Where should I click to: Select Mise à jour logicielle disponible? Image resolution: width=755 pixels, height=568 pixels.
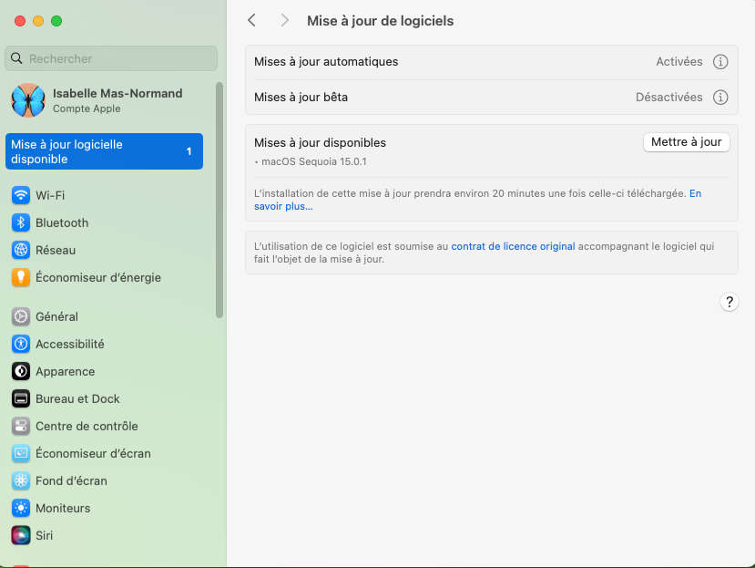[104, 151]
